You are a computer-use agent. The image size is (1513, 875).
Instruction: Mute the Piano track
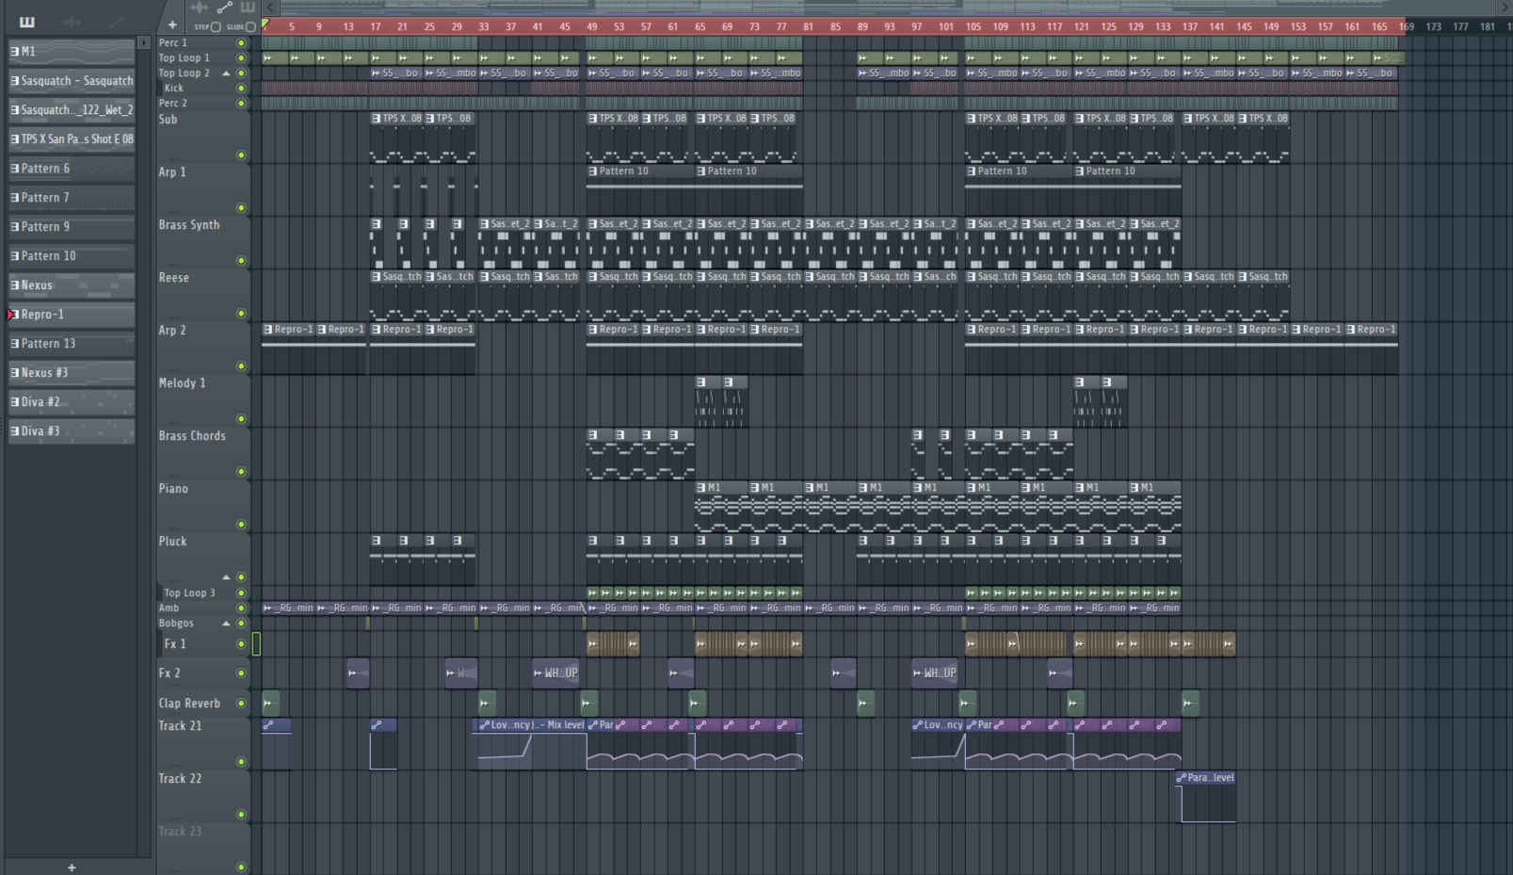click(241, 524)
